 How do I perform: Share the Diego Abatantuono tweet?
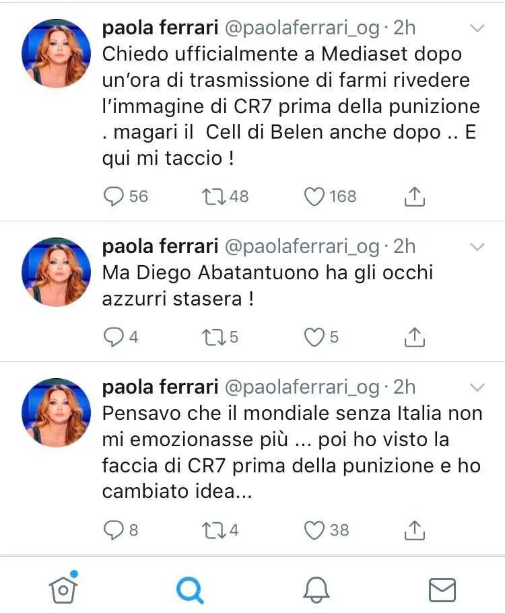click(x=415, y=337)
